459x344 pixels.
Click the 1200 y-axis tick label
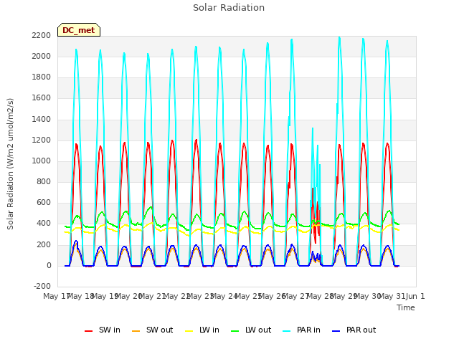tap(42, 140)
